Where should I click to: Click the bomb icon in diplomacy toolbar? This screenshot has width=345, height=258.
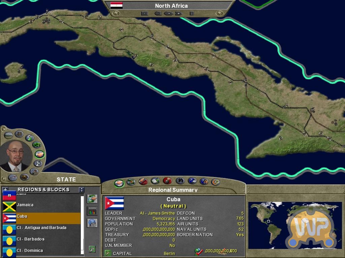coord(167,181)
